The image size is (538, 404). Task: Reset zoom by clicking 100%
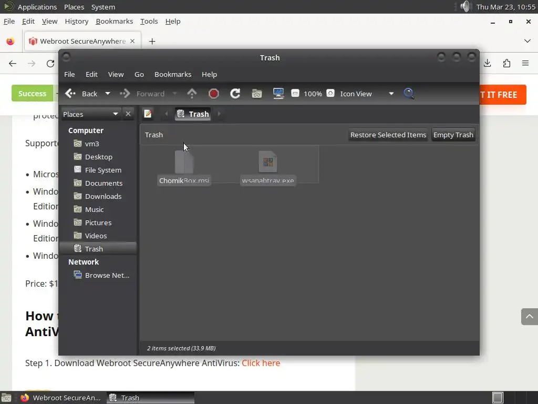[x=313, y=94]
